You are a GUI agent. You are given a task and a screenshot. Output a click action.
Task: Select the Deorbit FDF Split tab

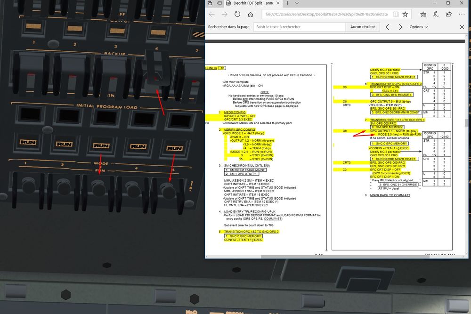[253, 3]
